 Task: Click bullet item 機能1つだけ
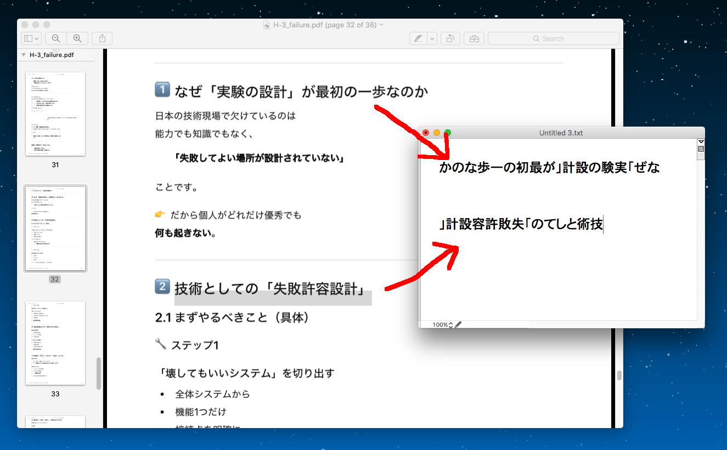tap(200, 412)
